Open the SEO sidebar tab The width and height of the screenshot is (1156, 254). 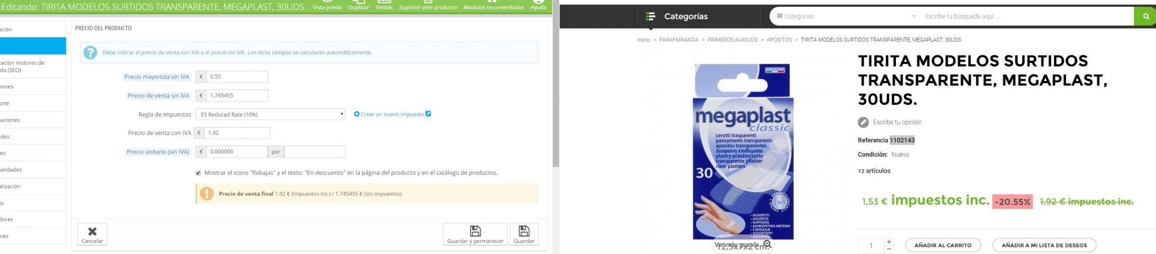[x=33, y=66]
